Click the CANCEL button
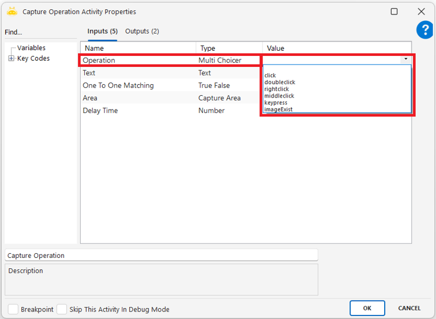Screen dimensions: 436x319 409,308
